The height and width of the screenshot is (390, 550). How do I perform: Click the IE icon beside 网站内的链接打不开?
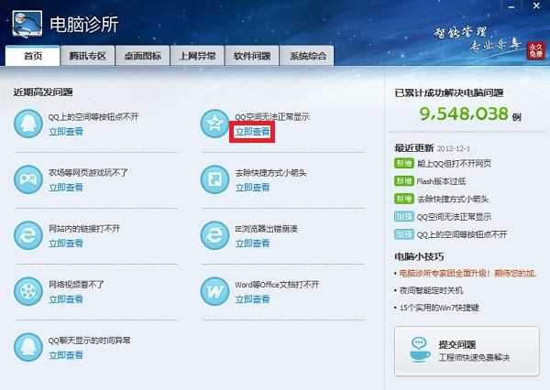tap(28, 235)
